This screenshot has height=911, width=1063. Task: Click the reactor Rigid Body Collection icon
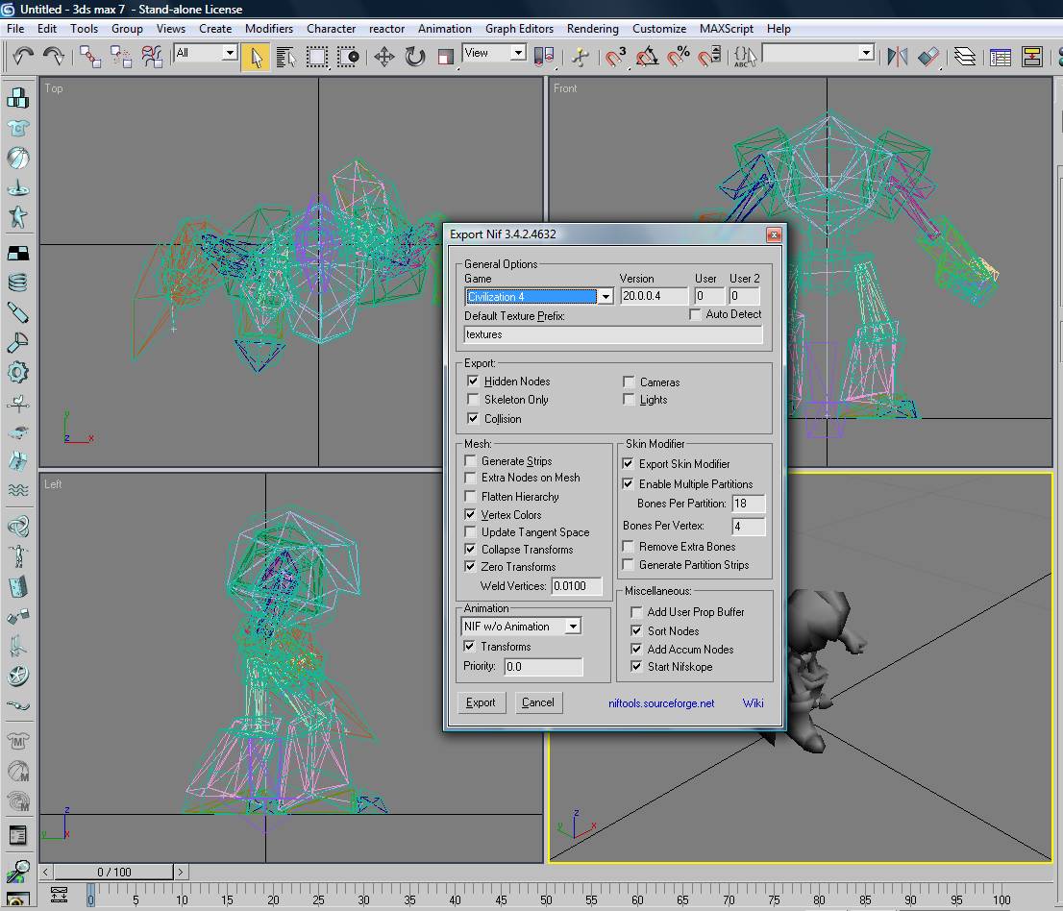(x=17, y=98)
